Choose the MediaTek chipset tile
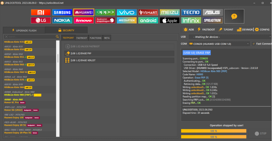This screenshot has height=141, width=275. (x=127, y=20)
